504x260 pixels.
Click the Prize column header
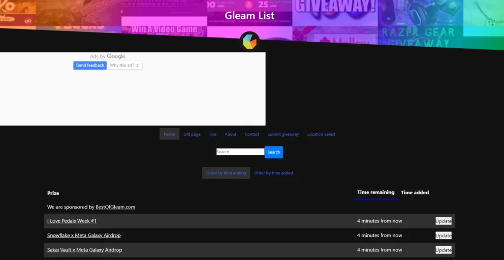[53, 193]
